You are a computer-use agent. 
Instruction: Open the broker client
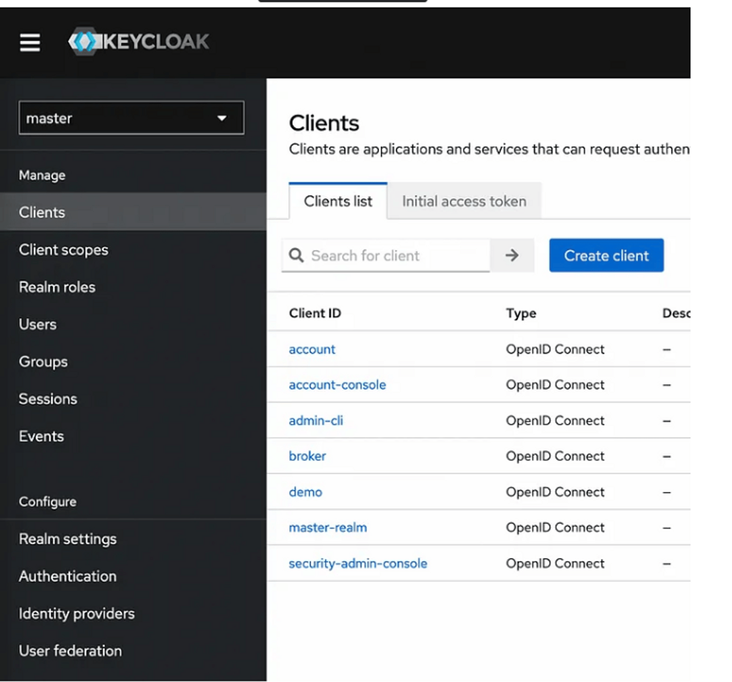click(307, 456)
